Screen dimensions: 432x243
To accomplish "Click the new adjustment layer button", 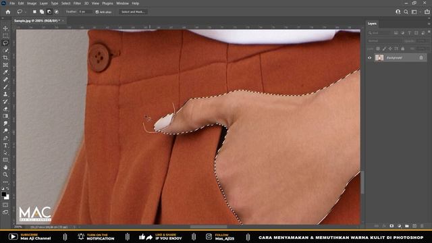I will [x=399, y=226].
